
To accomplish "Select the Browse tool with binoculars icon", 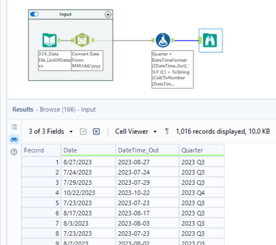I will click(x=210, y=40).
